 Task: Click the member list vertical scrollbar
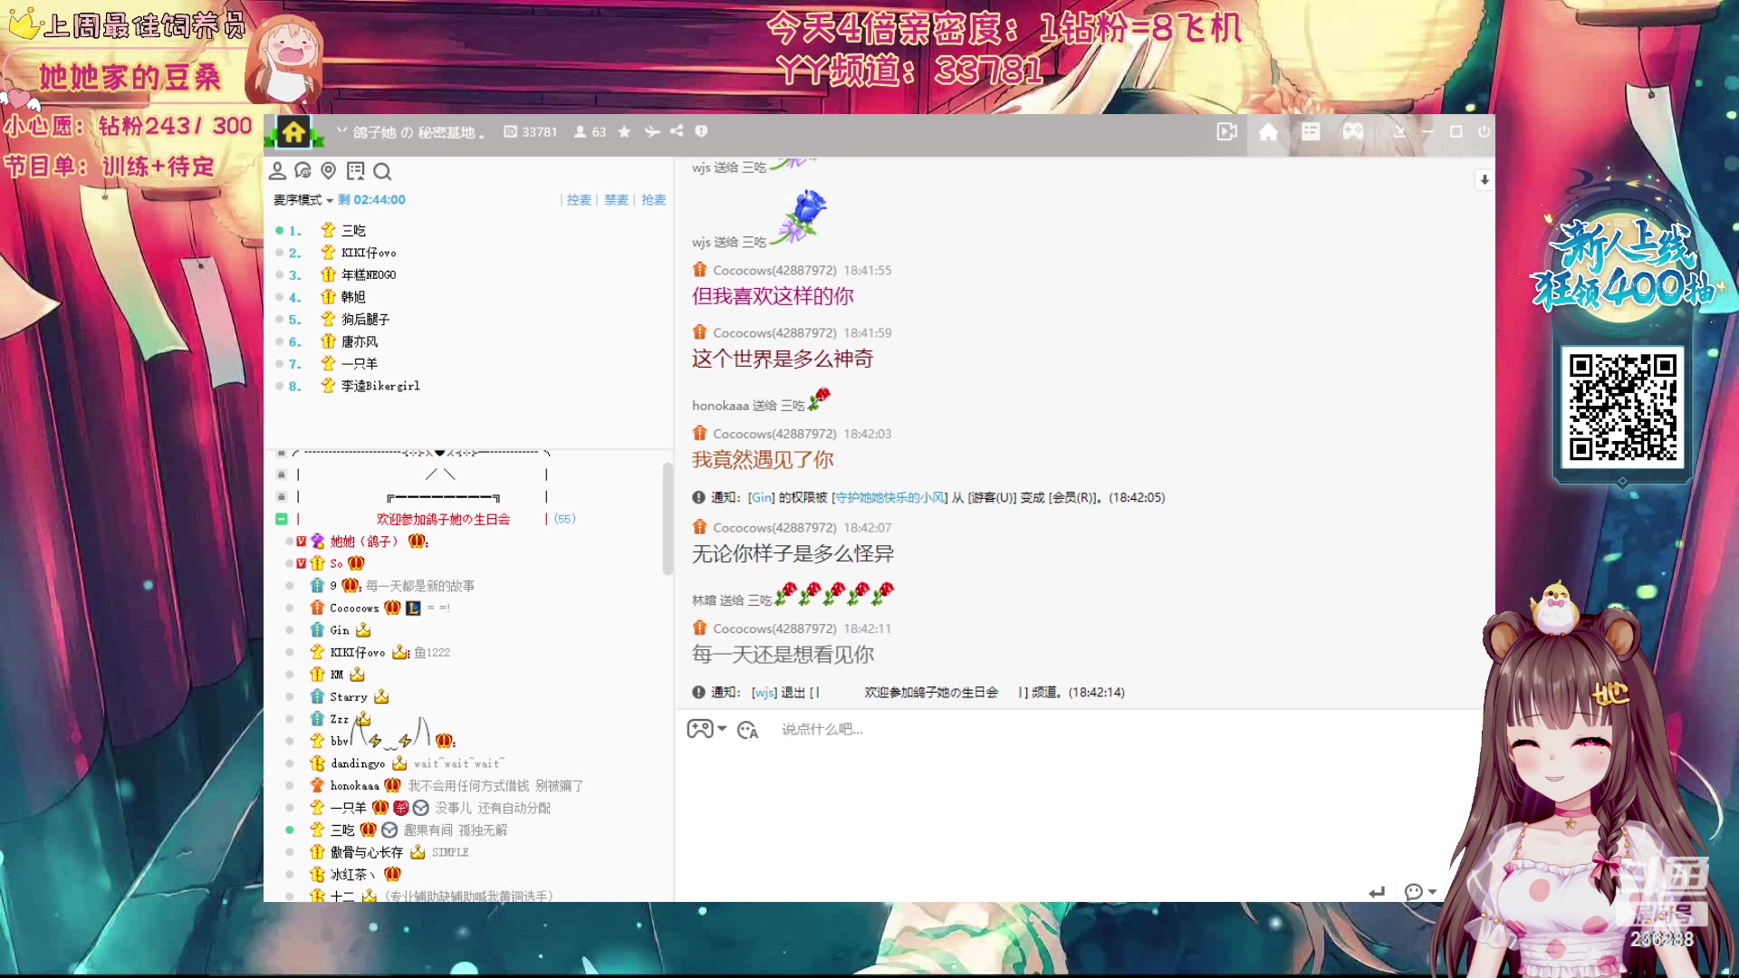click(668, 518)
